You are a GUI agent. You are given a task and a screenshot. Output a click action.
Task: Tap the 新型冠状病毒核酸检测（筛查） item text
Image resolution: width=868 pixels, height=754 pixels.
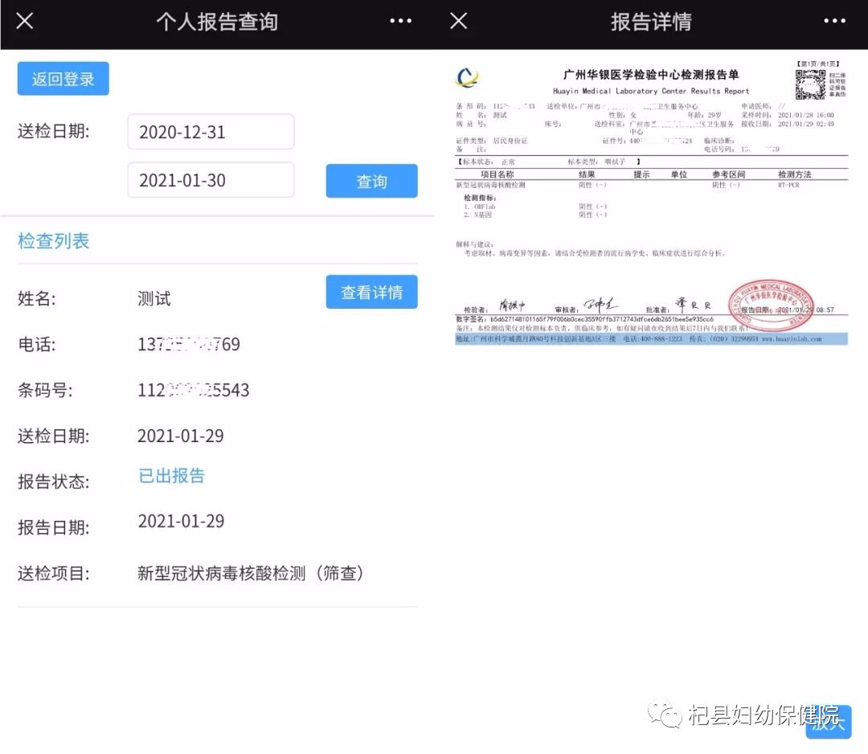[x=251, y=573]
